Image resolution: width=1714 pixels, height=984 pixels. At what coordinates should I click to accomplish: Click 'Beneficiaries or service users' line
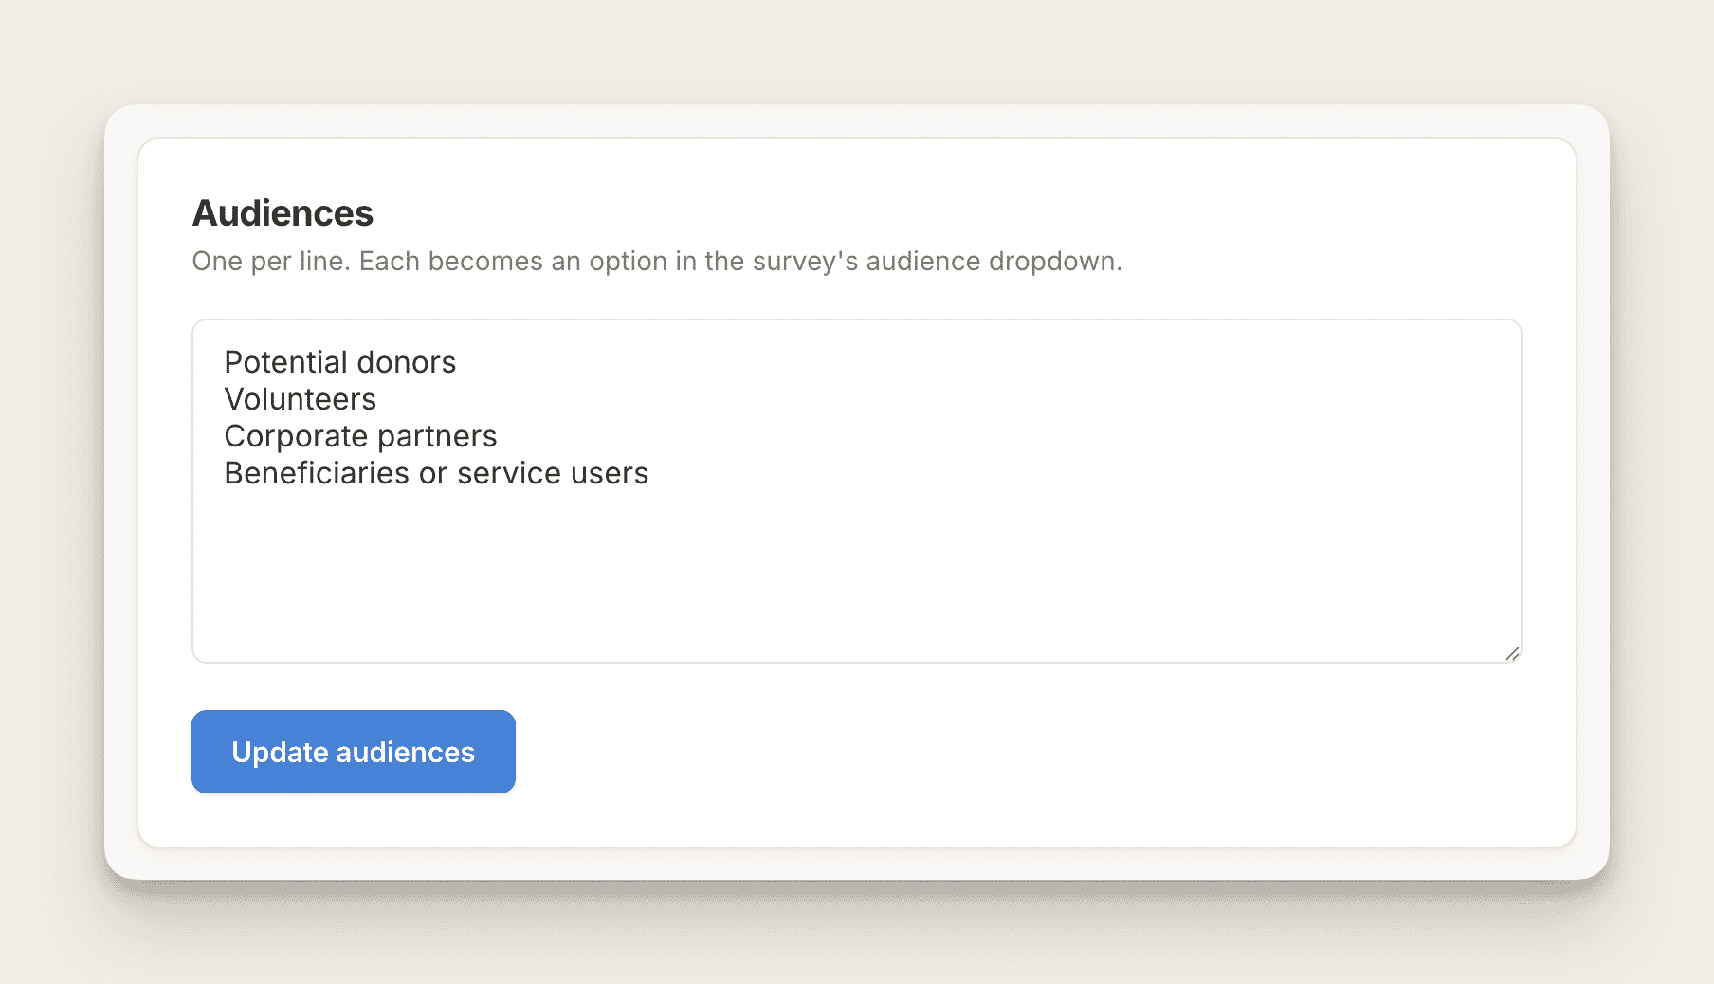(x=437, y=473)
